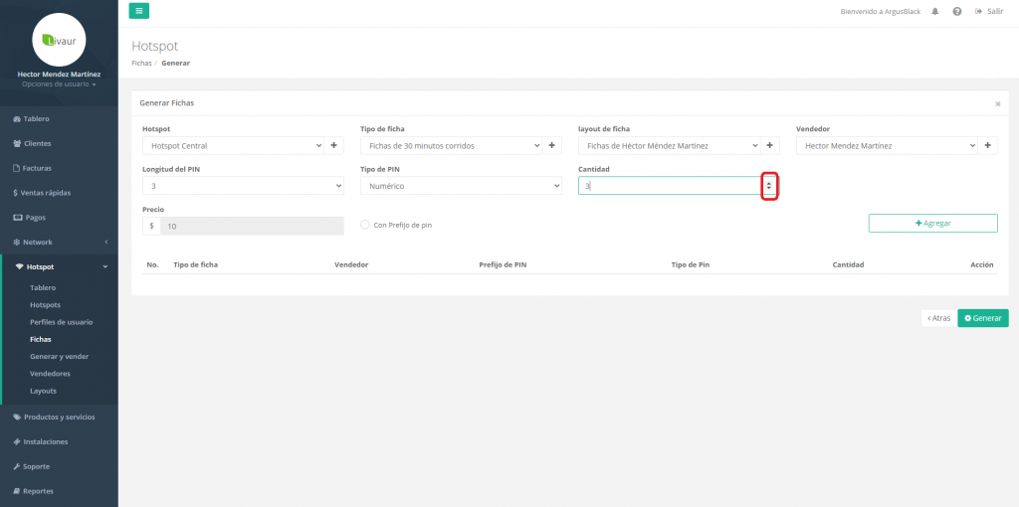Open Tablero under the Hotspot submenu
Viewport: 1019px width, 507px height.
point(43,287)
